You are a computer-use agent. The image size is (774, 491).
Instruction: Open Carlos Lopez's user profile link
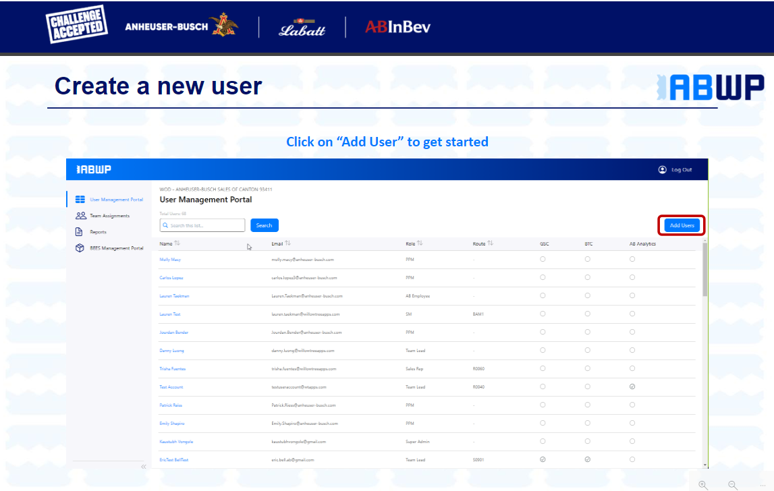point(171,278)
